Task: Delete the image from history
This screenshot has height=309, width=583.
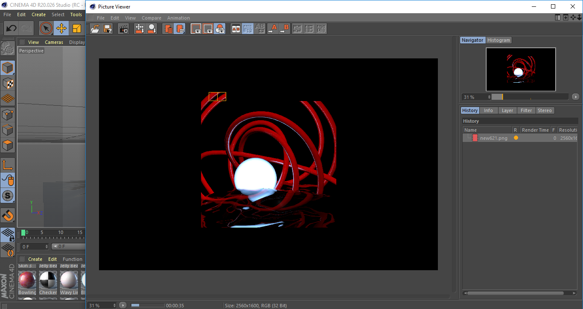Action: 168,29
